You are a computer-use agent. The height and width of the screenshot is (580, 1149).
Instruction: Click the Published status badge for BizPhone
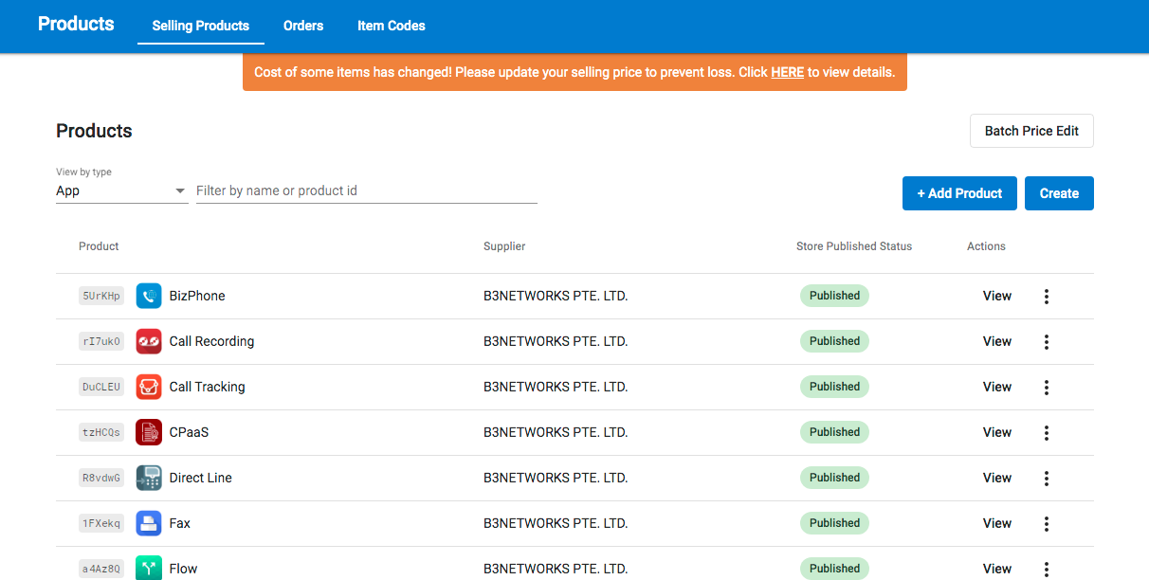(x=834, y=296)
